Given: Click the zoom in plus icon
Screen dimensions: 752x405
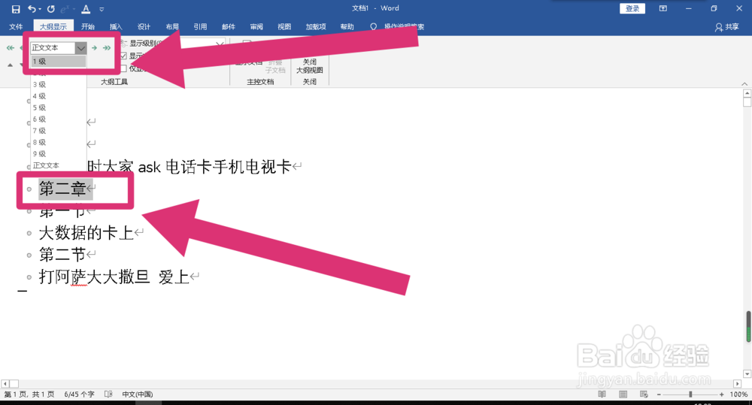Looking at the screenshot, I should pos(721,394).
